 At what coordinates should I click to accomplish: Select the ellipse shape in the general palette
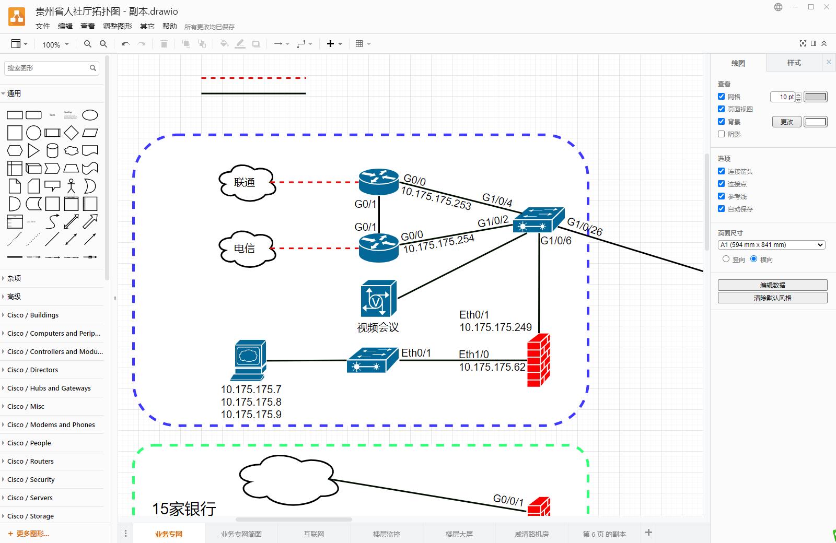pyautogui.click(x=90, y=115)
